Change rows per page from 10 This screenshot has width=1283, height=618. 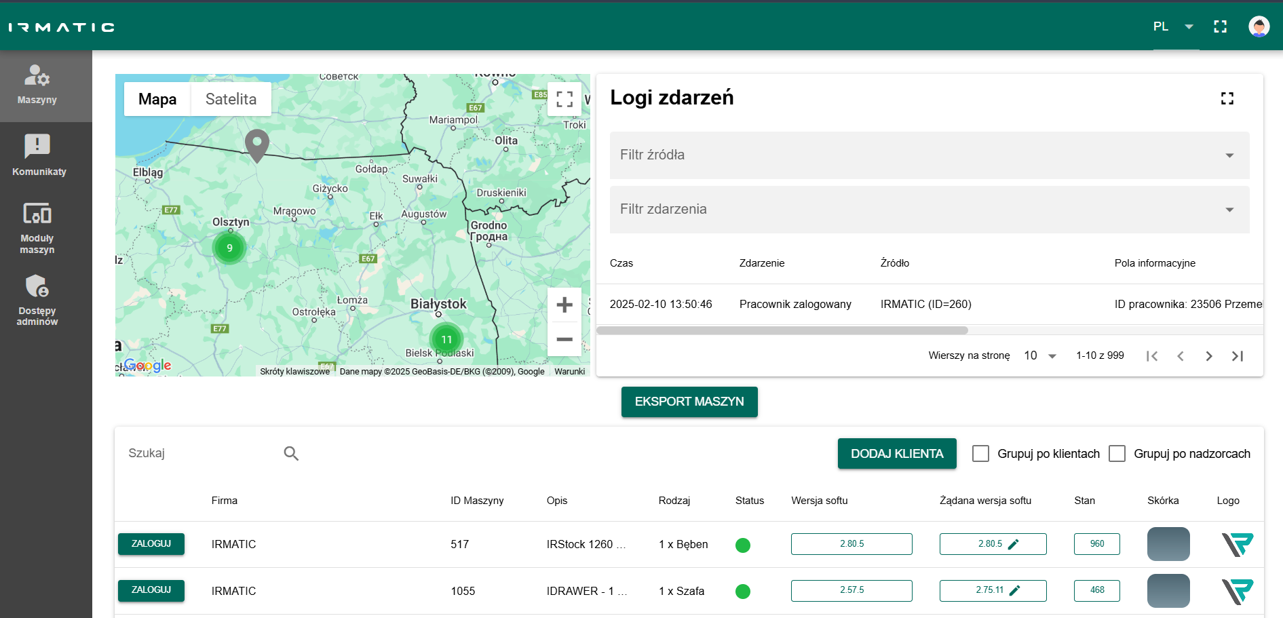pyautogui.click(x=1040, y=356)
